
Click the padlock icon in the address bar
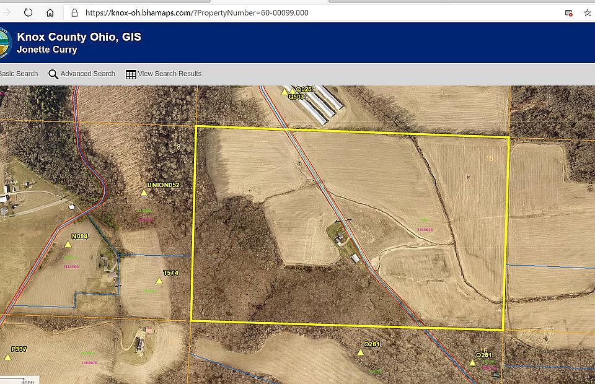(x=74, y=12)
